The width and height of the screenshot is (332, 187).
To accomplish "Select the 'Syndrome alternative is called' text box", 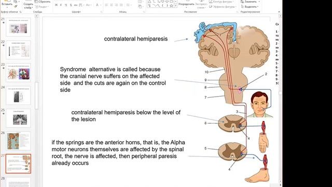I will [x=113, y=79].
